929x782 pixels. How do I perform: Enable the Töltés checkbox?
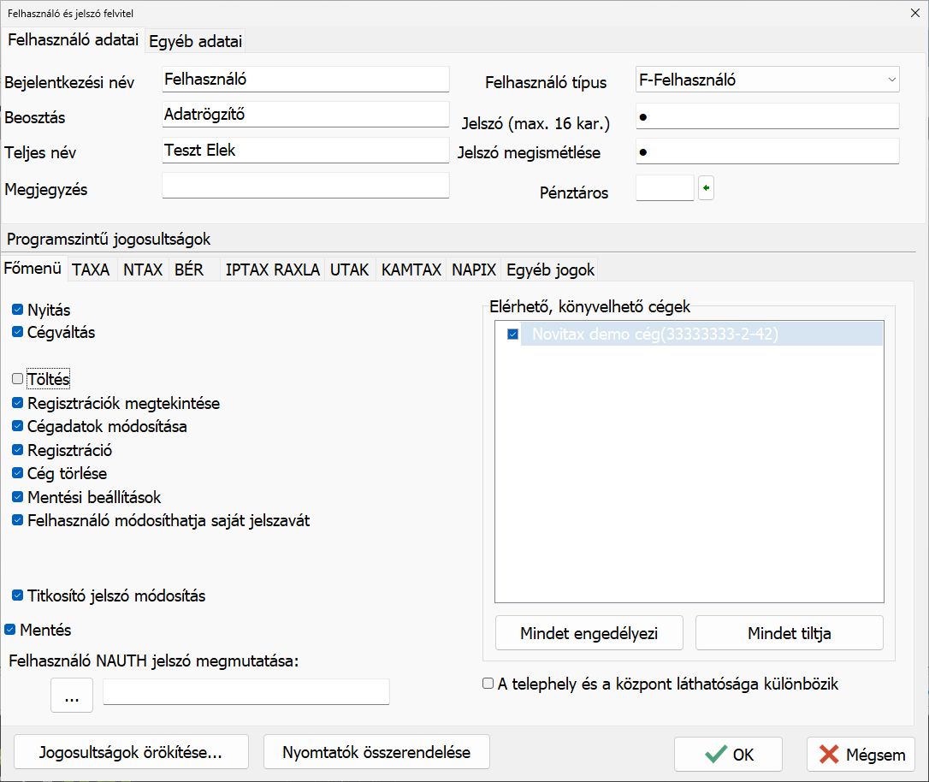click(18, 379)
